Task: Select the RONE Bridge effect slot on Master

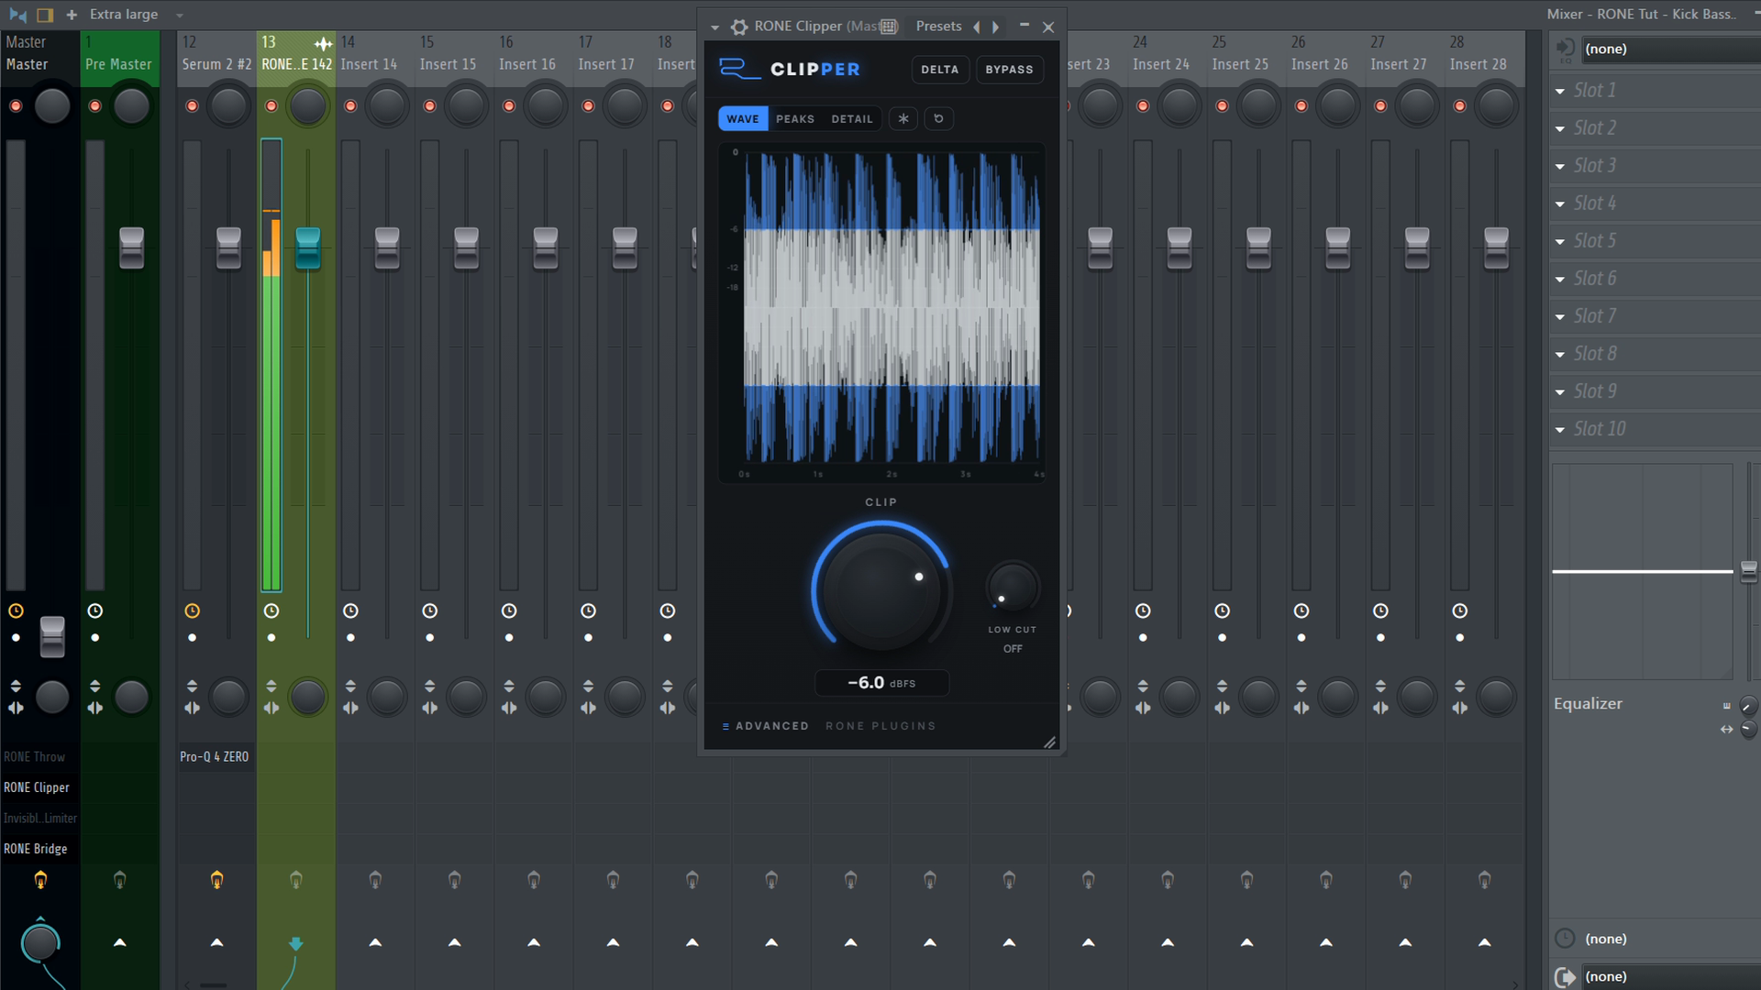Action: pos(40,849)
